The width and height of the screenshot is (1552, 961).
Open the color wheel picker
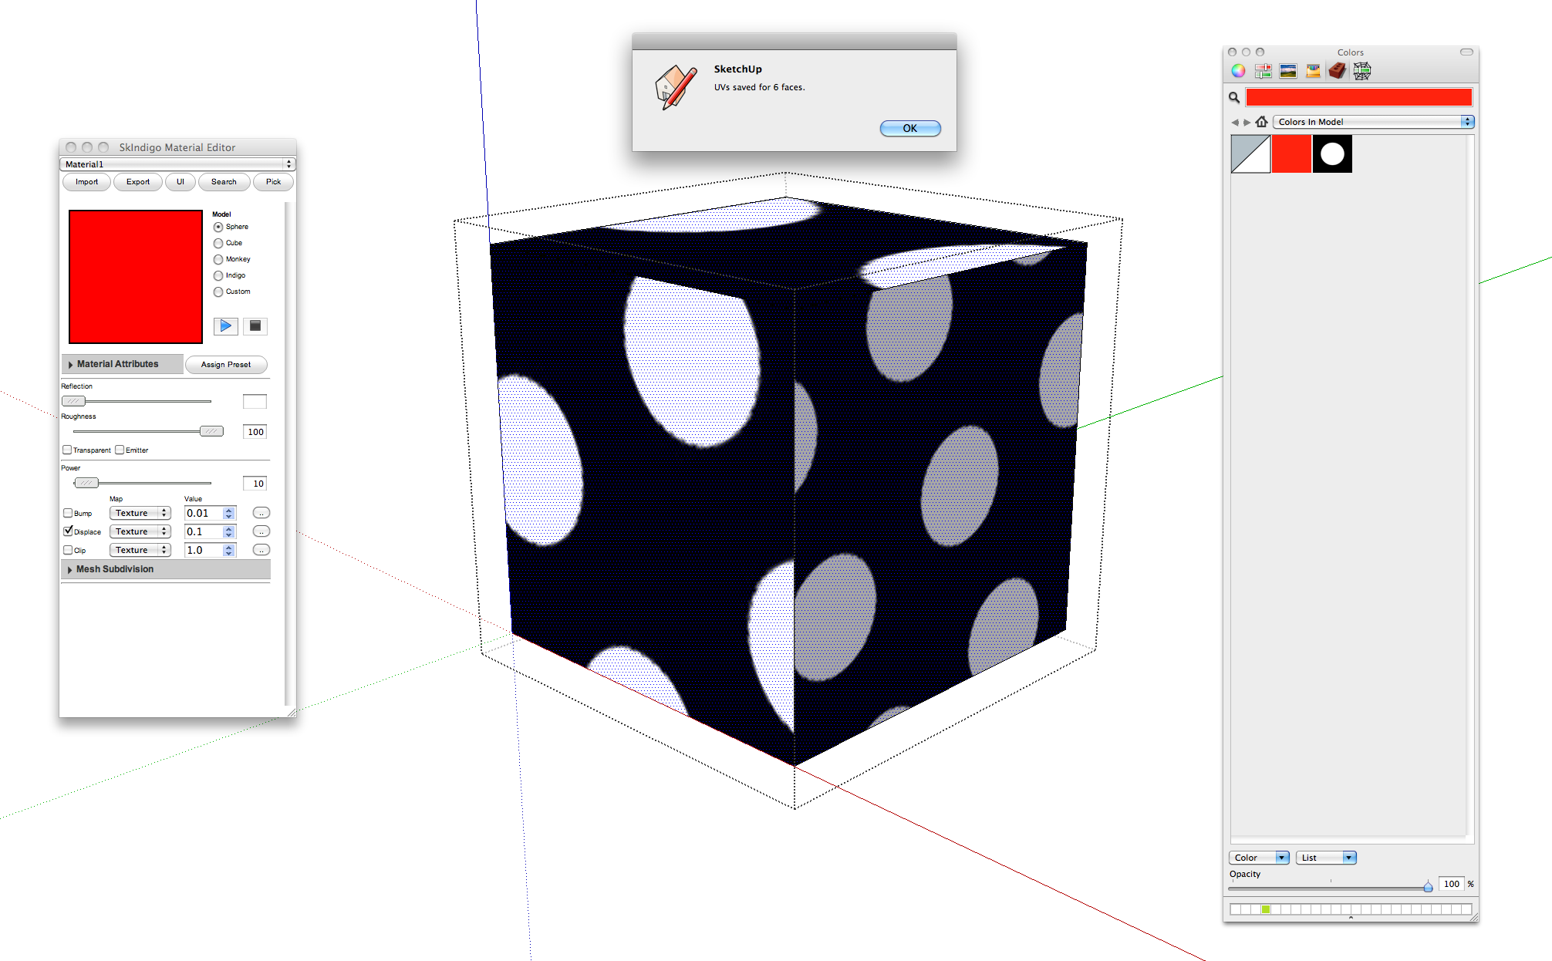click(x=1238, y=71)
